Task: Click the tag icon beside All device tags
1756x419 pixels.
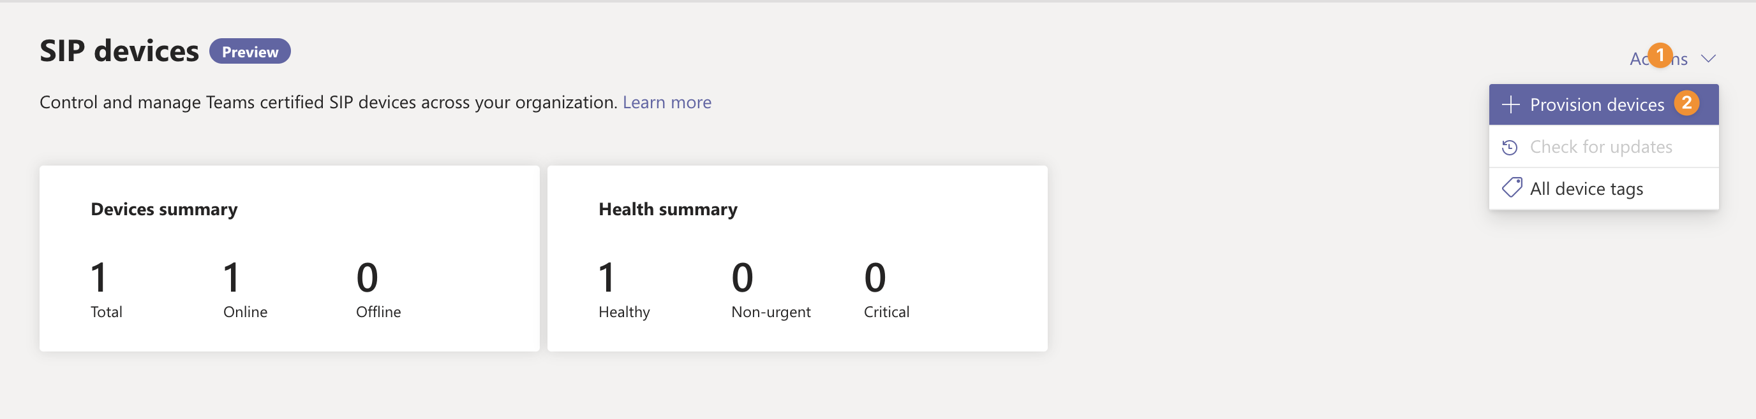Action: (1511, 188)
